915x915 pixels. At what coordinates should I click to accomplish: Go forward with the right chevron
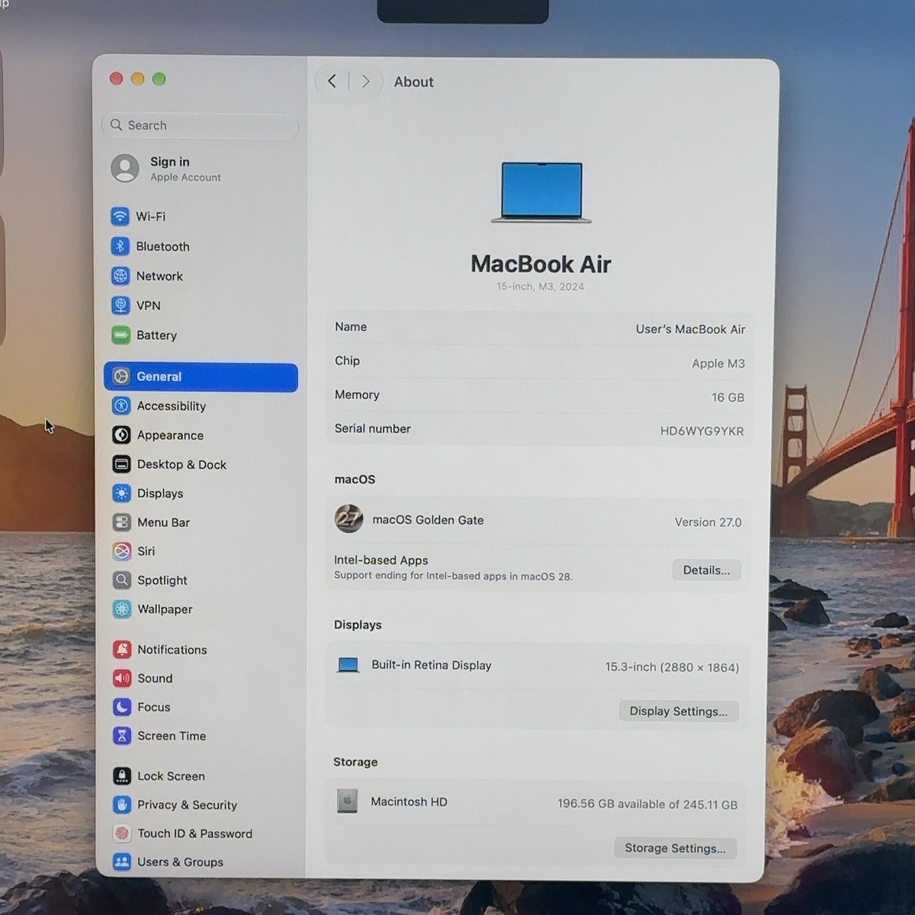tap(366, 82)
